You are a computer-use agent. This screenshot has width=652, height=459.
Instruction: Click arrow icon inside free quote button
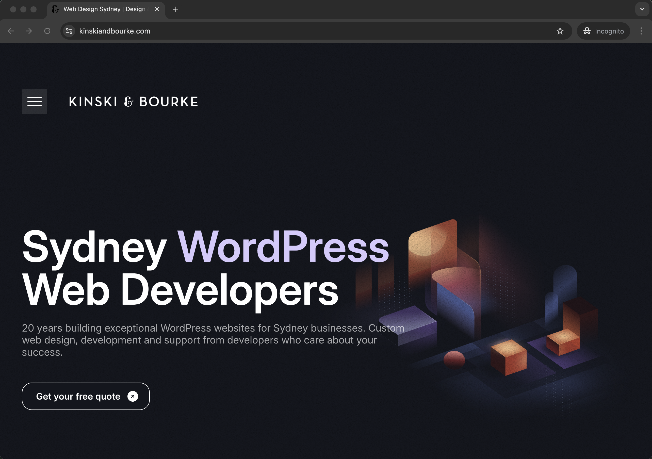pos(133,396)
